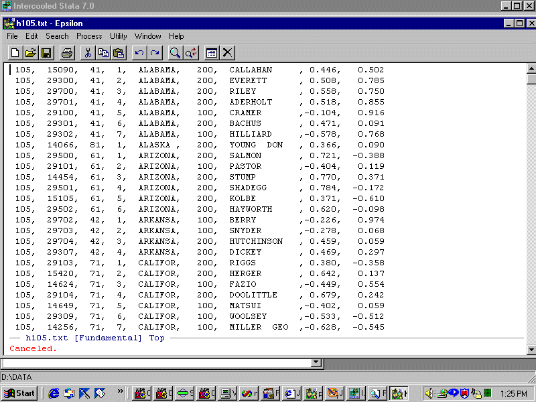
Task: Click the vertical scrollbar down arrow
Action: (x=531, y=350)
